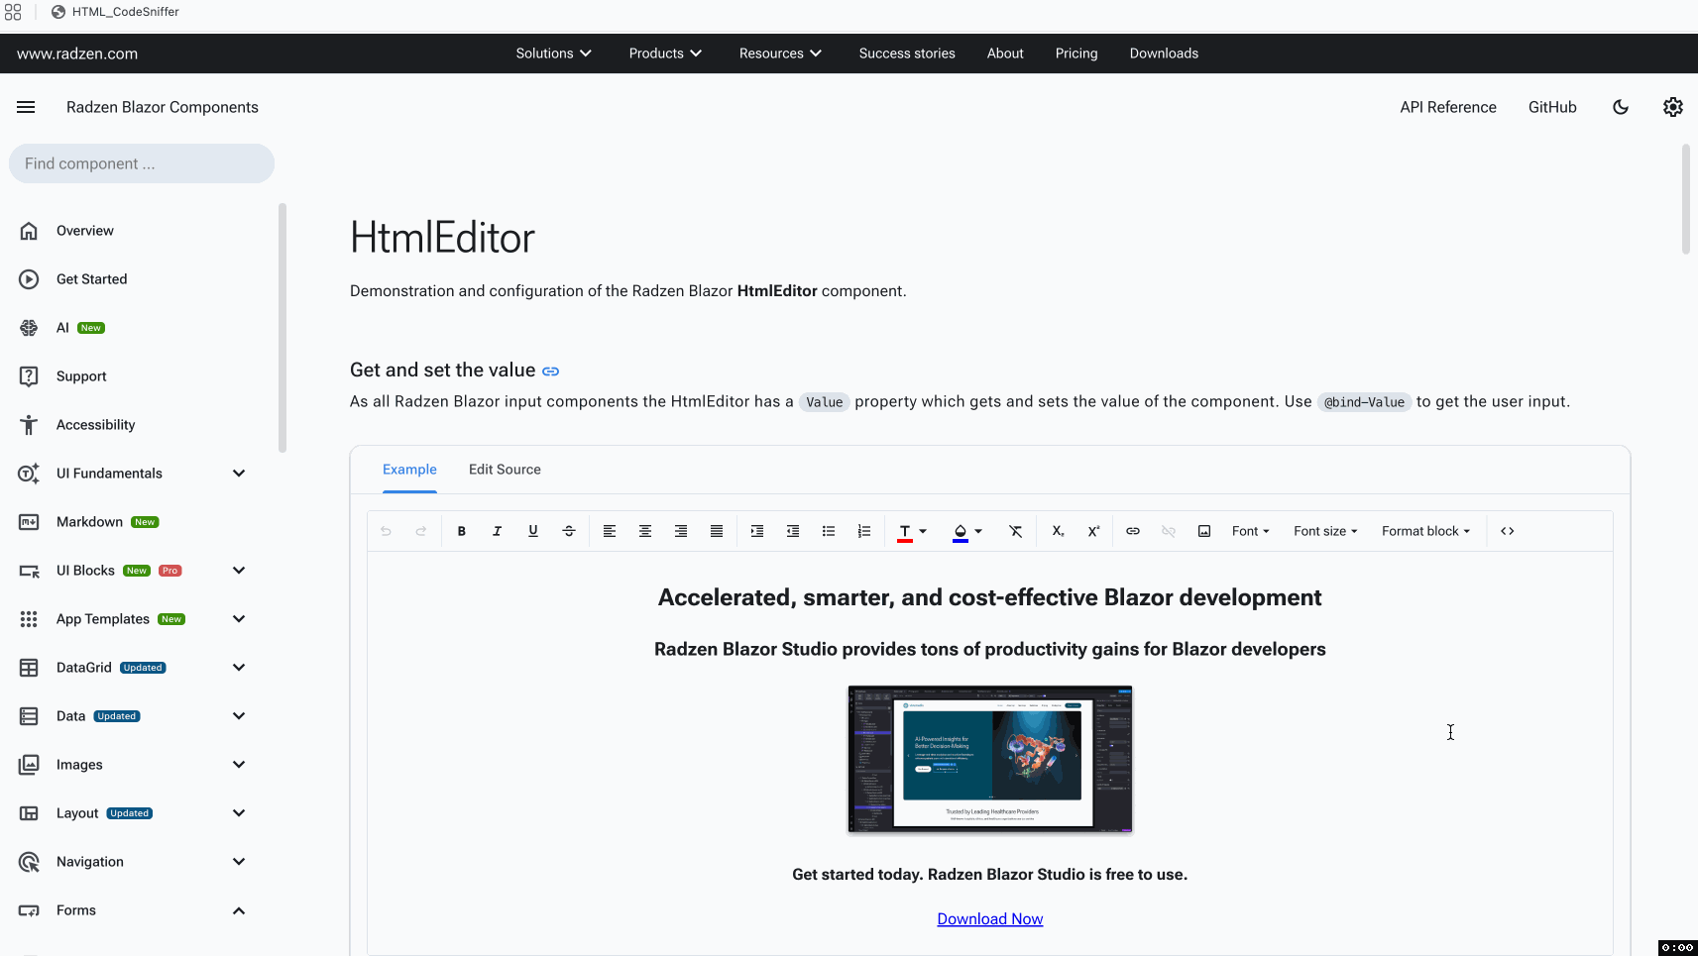Open the API Reference link
This screenshot has width=1698, height=956.
pos(1447,107)
